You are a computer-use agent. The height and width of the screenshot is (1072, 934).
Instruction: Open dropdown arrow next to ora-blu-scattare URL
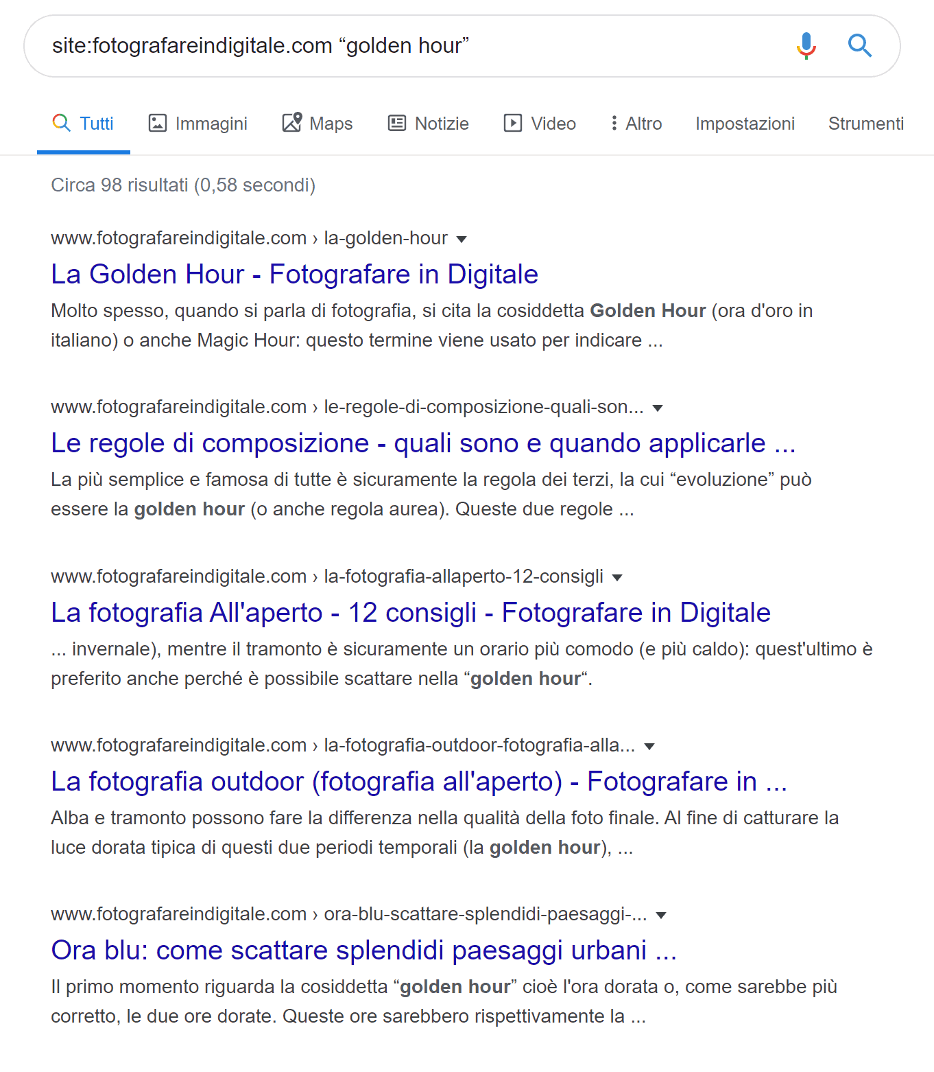(x=661, y=916)
